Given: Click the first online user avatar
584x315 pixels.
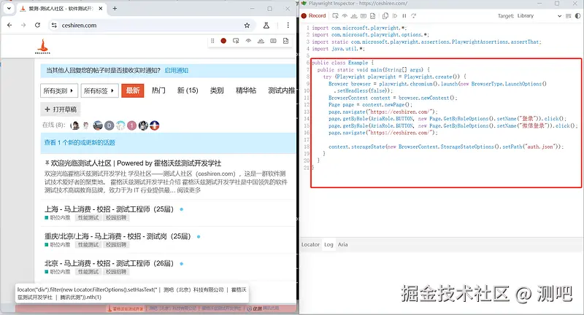Looking at the screenshot, I should [x=75, y=125].
